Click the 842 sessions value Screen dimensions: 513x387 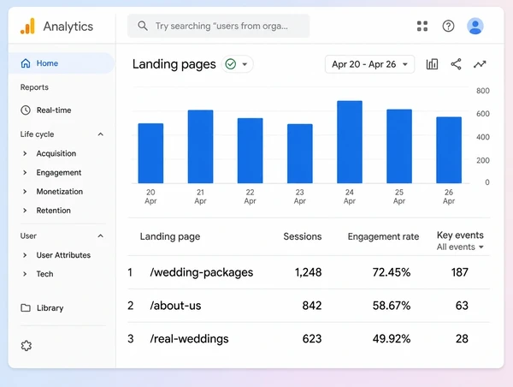[312, 306]
